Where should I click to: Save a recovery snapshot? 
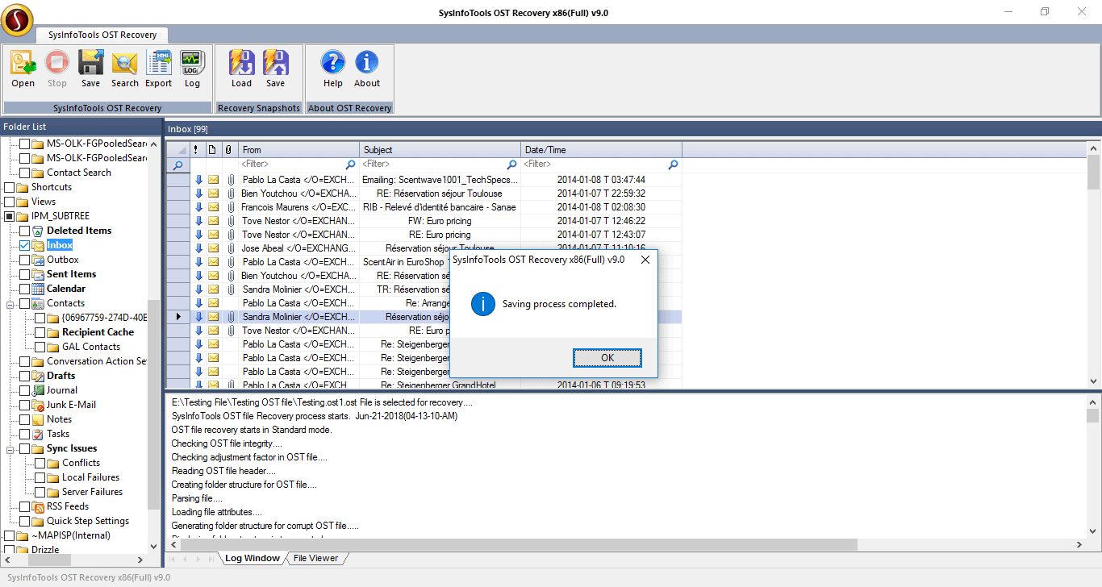(x=275, y=69)
